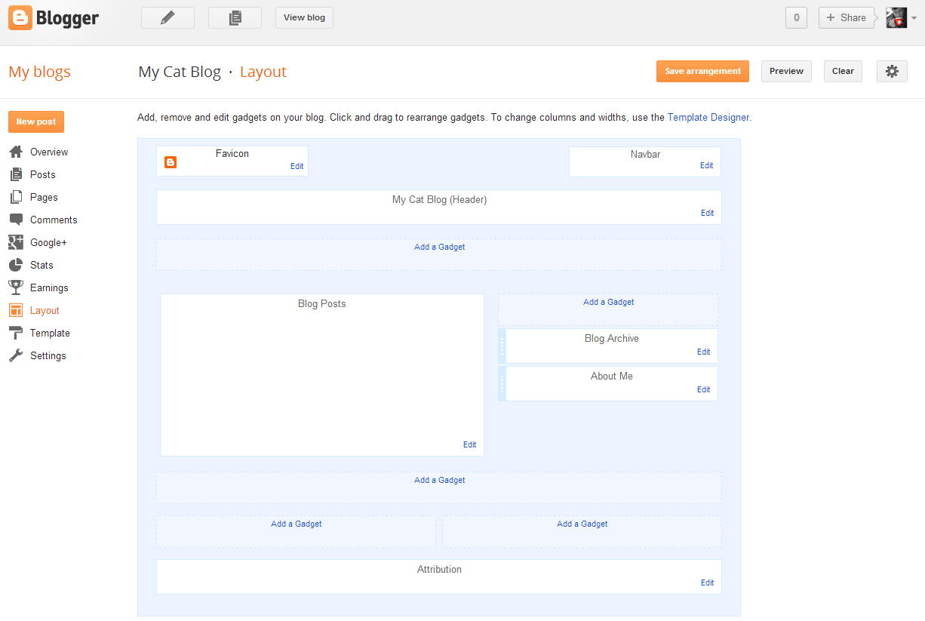The image size is (925, 621).
Task: Click the Save arrangement button
Action: tap(702, 71)
